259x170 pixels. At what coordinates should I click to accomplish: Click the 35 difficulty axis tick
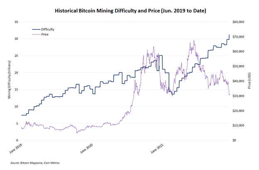16,22
